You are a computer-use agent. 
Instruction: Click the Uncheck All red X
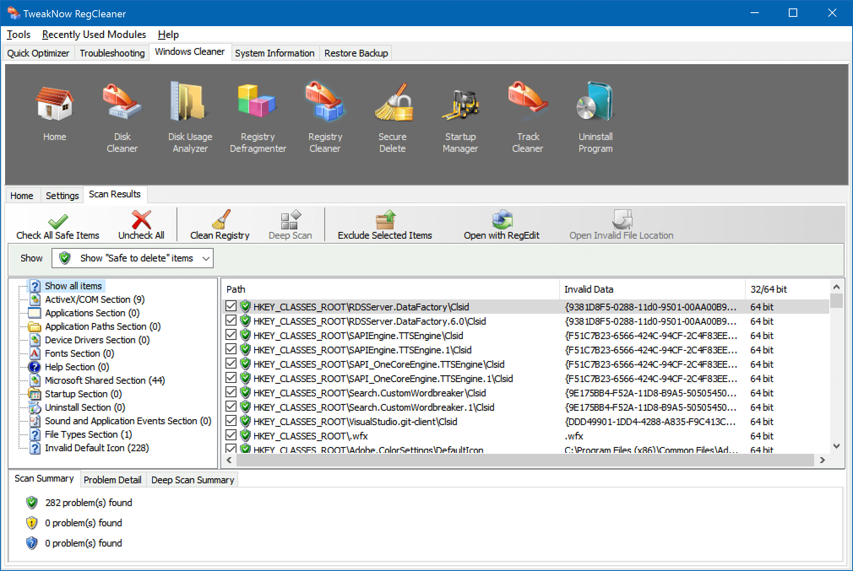coord(141,226)
